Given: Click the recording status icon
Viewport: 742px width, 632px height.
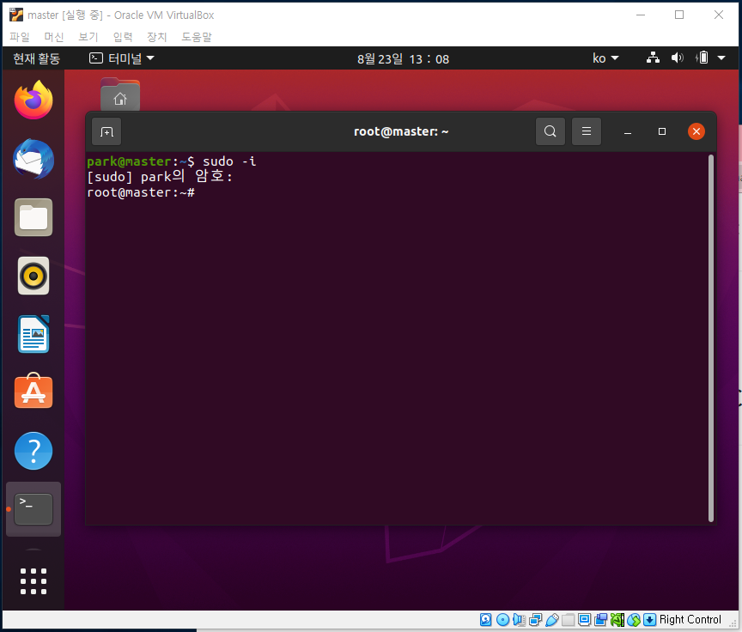Looking at the screenshot, I should tap(601, 620).
